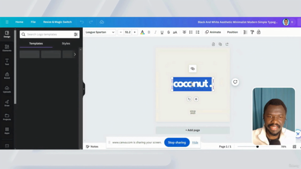Click the comment refresh bubble icon
The image size is (301, 169).
tap(235, 82)
